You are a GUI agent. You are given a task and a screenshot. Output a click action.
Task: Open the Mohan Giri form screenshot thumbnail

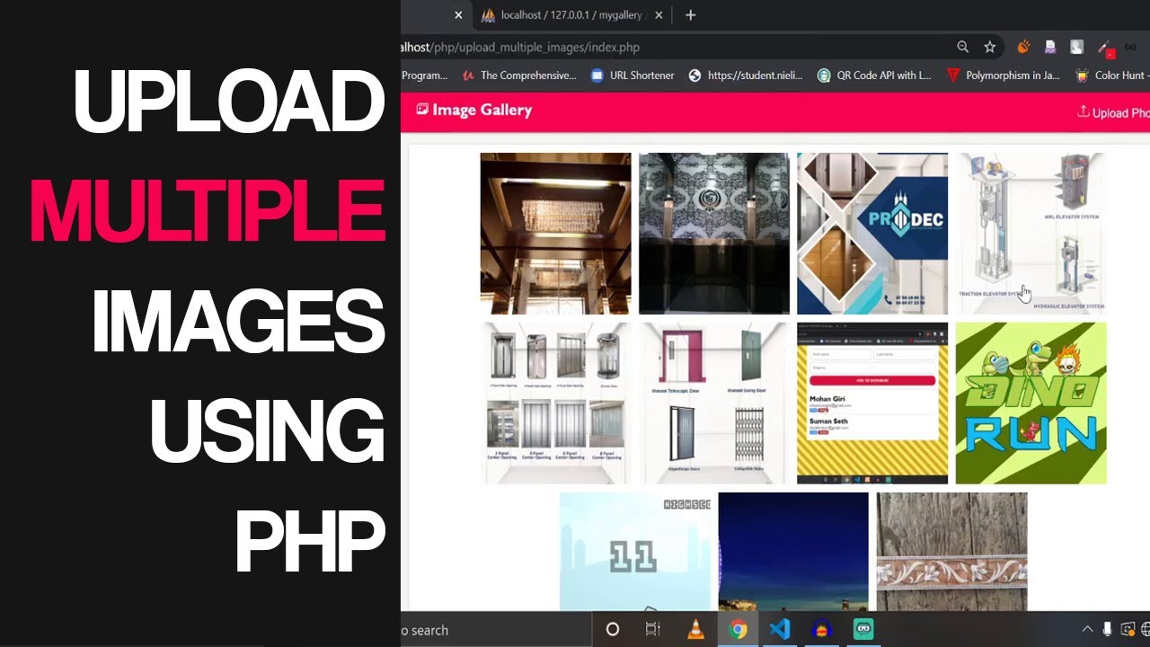[872, 403]
